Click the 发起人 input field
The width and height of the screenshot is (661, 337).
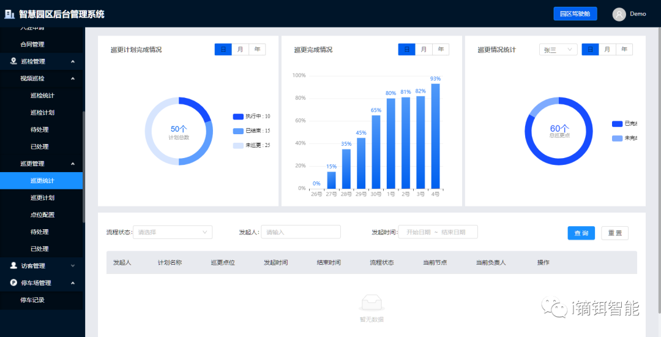301,232
